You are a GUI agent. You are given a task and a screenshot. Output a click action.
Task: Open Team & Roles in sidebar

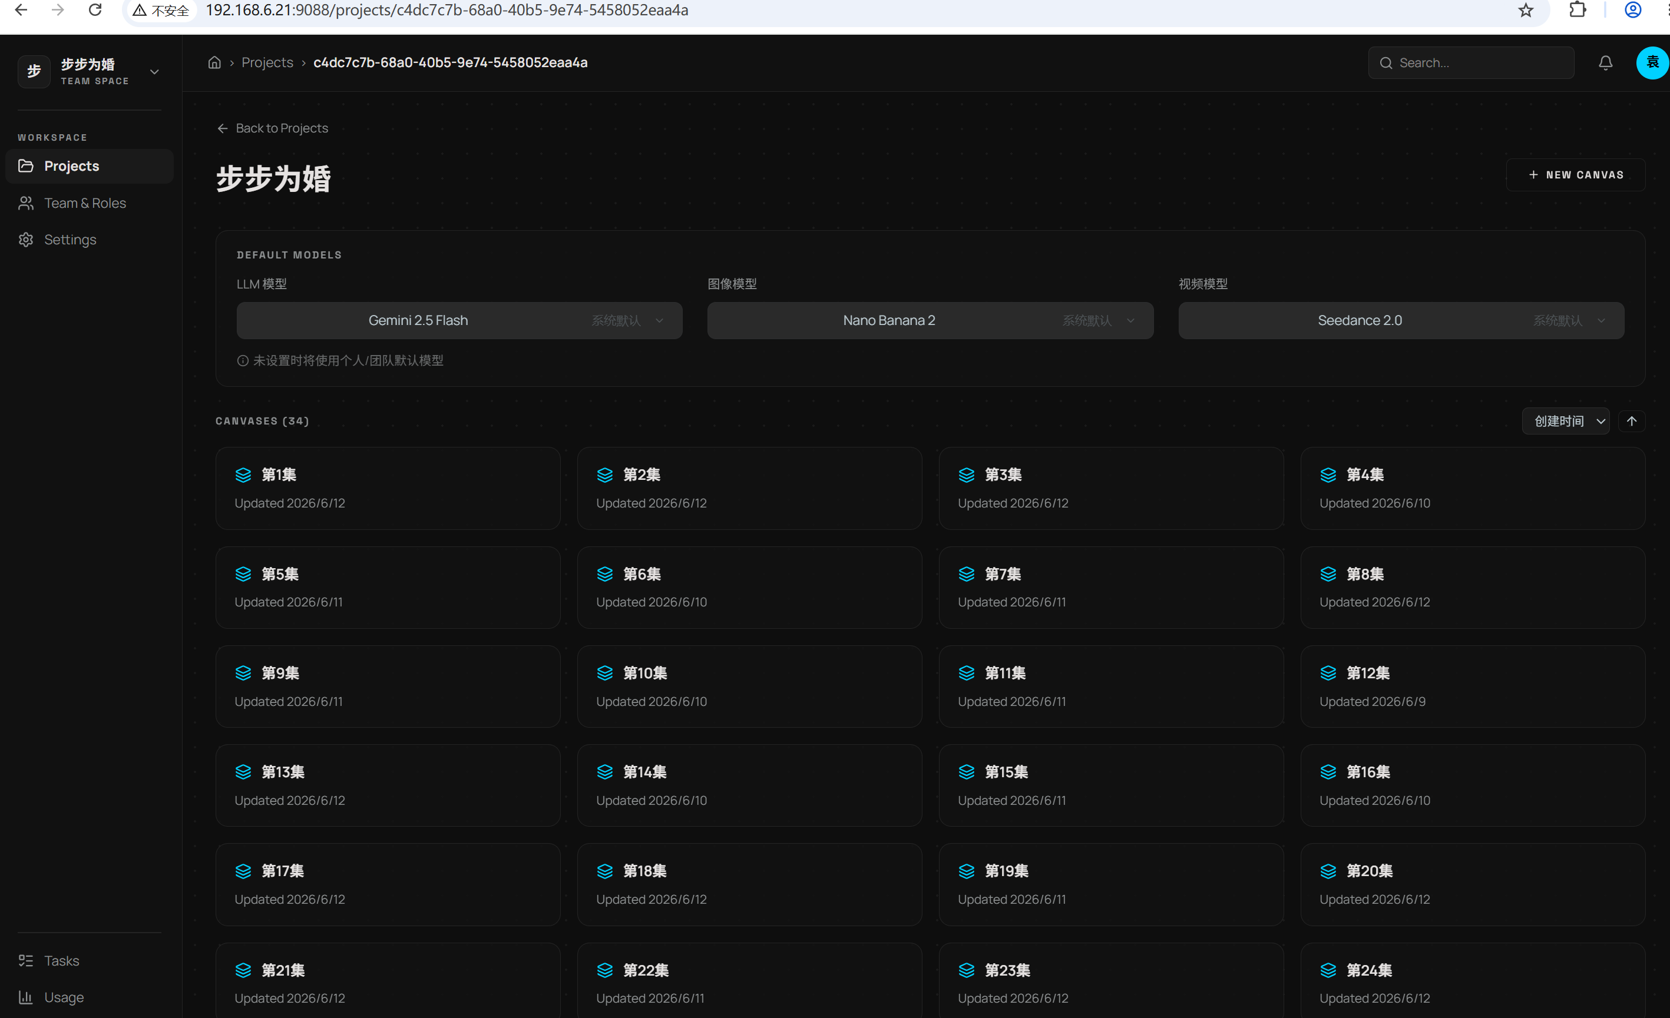click(90, 203)
